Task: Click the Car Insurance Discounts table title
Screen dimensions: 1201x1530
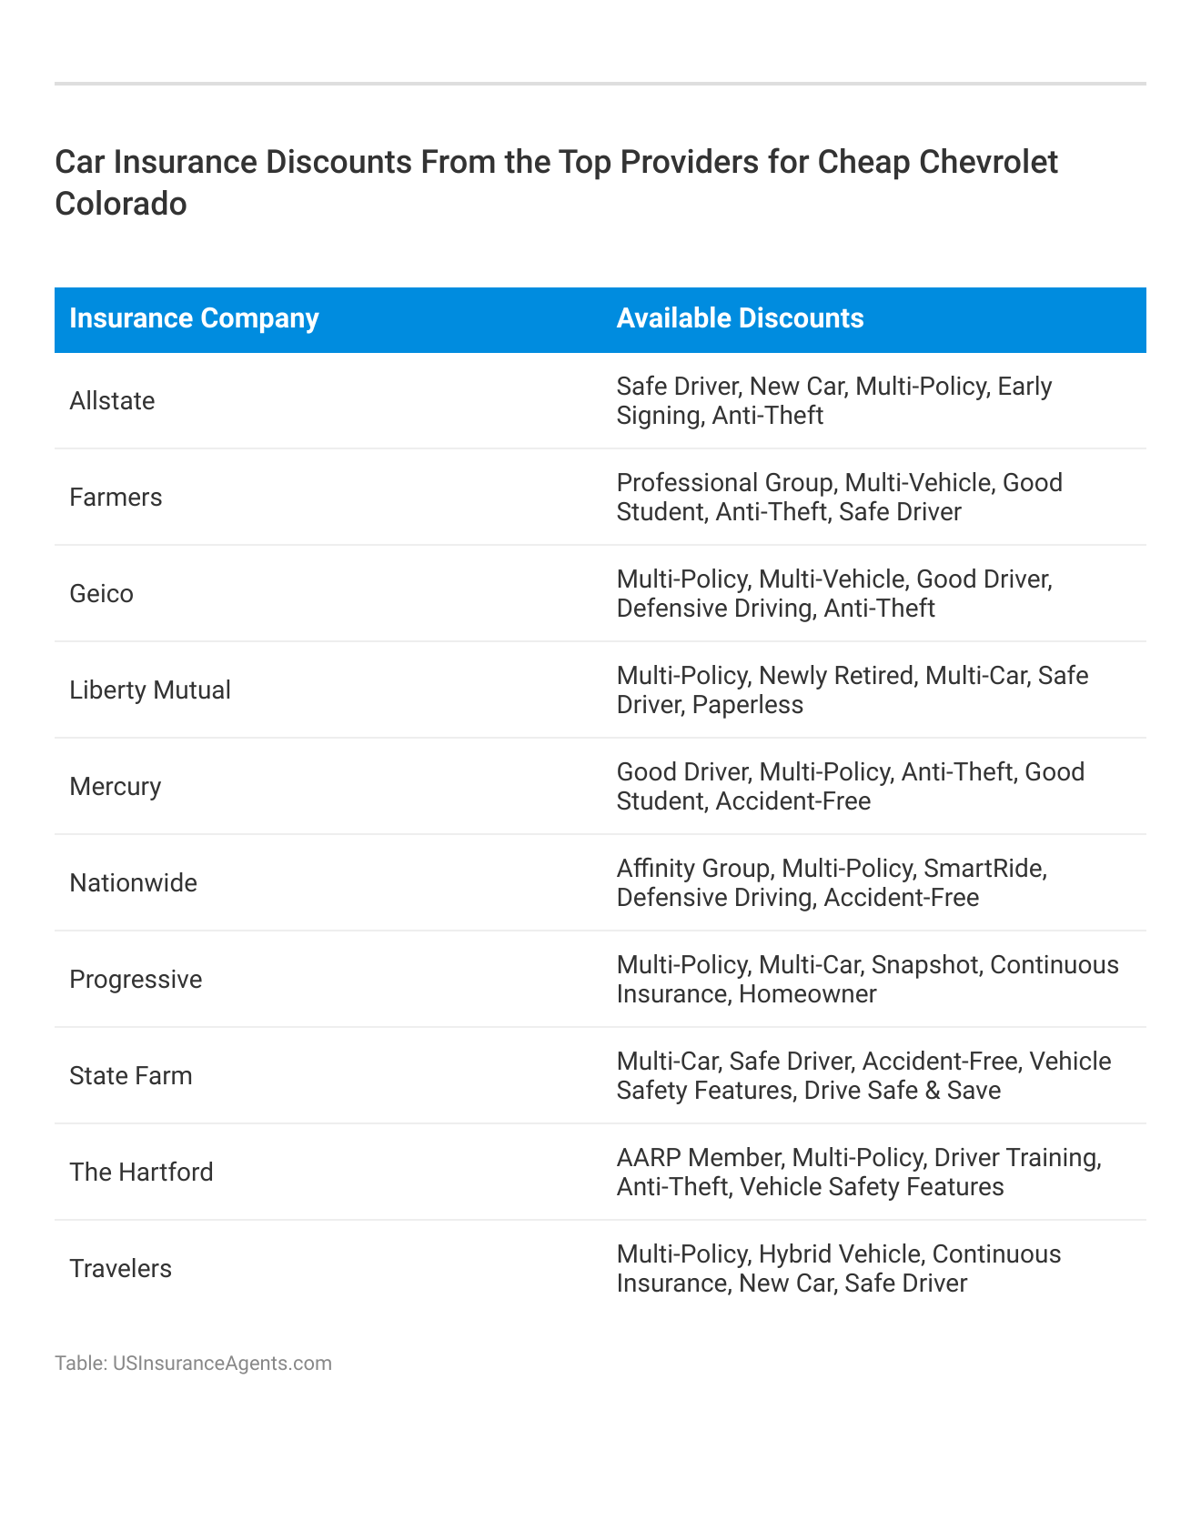Action: (x=556, y=183)
